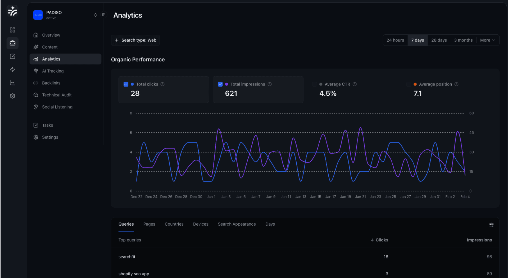This screenshot has width=508, height=278.
Task: Open the checklist icon in left rail
Action: pos(12,56)
